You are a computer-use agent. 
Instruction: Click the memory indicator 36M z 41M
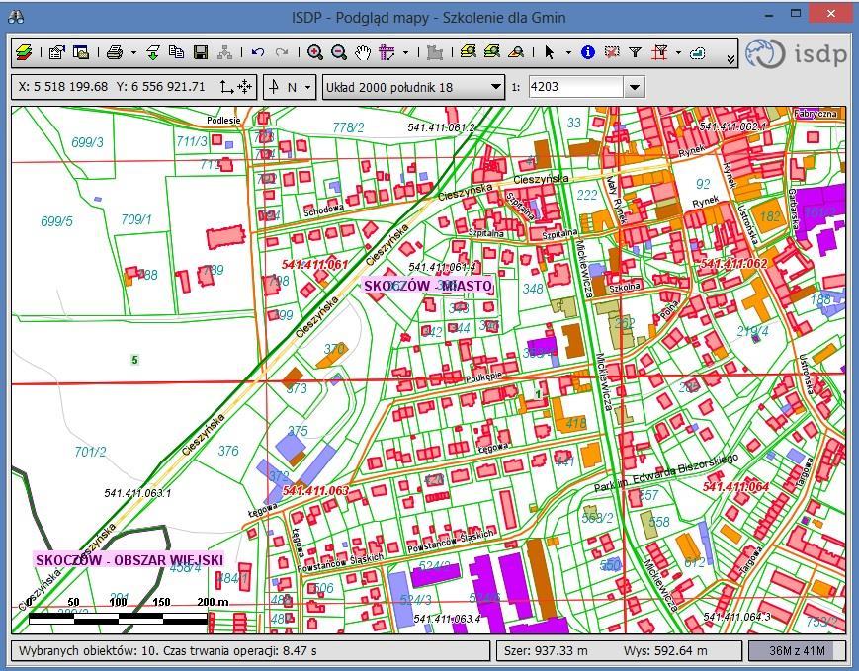click(797, 650)
